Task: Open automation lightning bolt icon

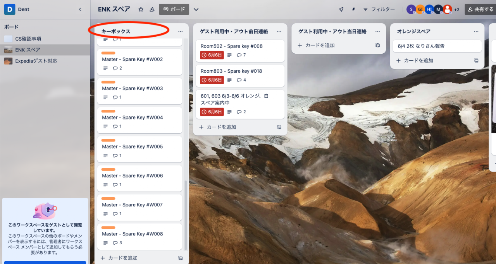Action: pyautogui.click(x=353, y=9)
